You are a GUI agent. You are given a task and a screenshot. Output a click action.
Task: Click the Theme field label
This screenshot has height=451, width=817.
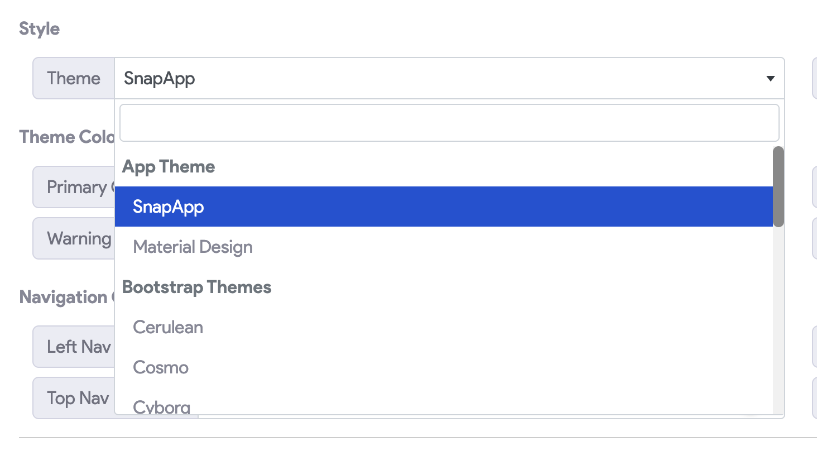coord(73,78)
